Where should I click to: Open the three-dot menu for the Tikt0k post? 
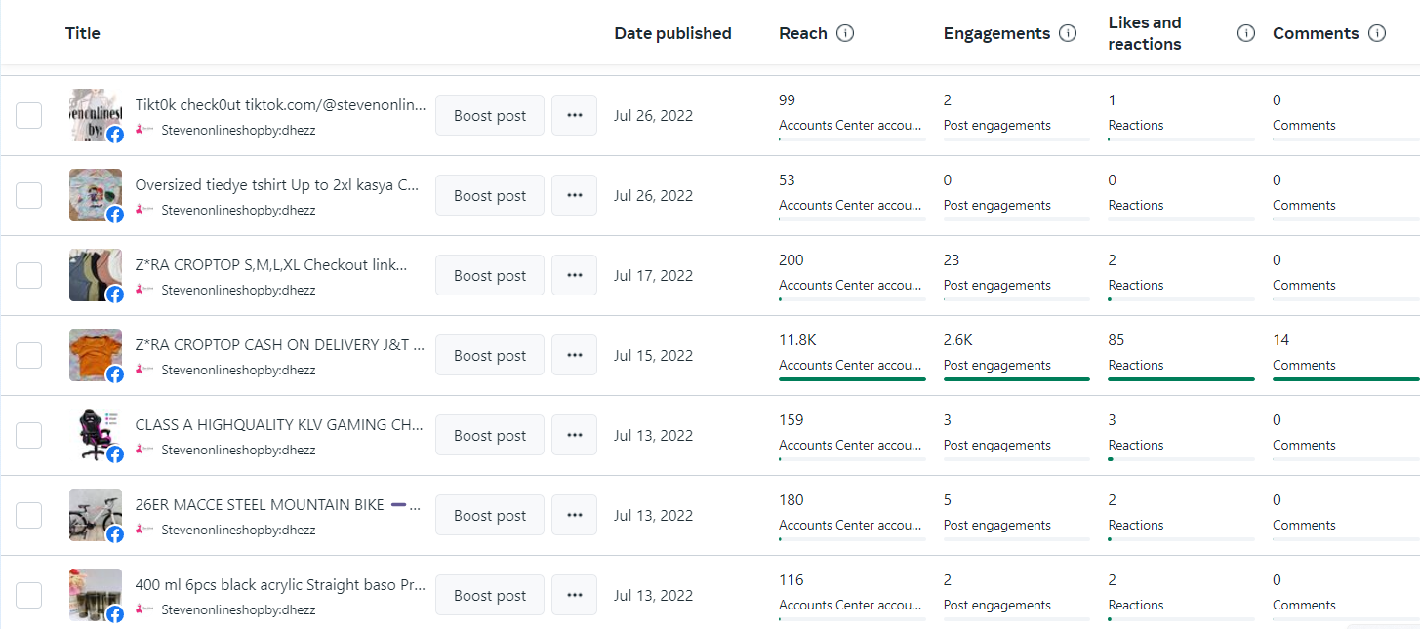[574, 115]
